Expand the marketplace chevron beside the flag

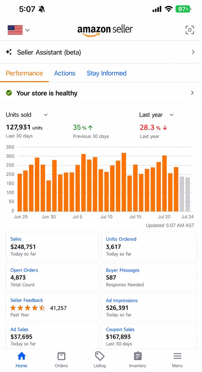pos(28,30)
